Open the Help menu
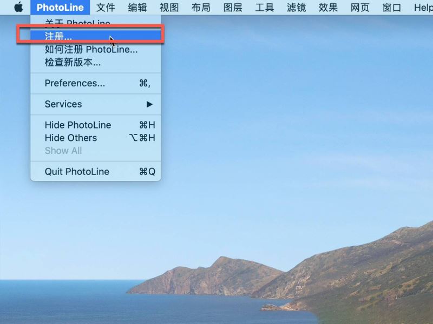Viewport: 433px width, 324px height. click(x=423, y=8)
